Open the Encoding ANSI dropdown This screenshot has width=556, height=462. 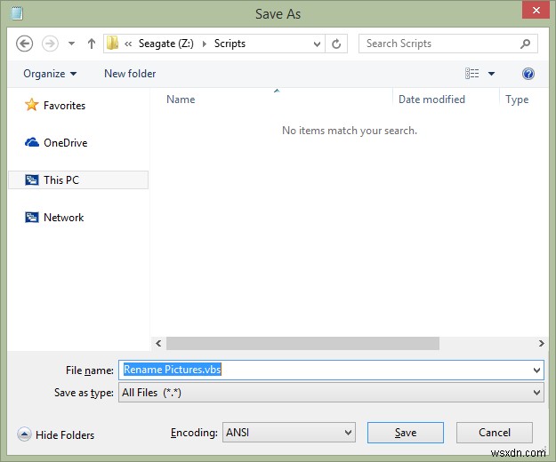(x=288, y=433)
